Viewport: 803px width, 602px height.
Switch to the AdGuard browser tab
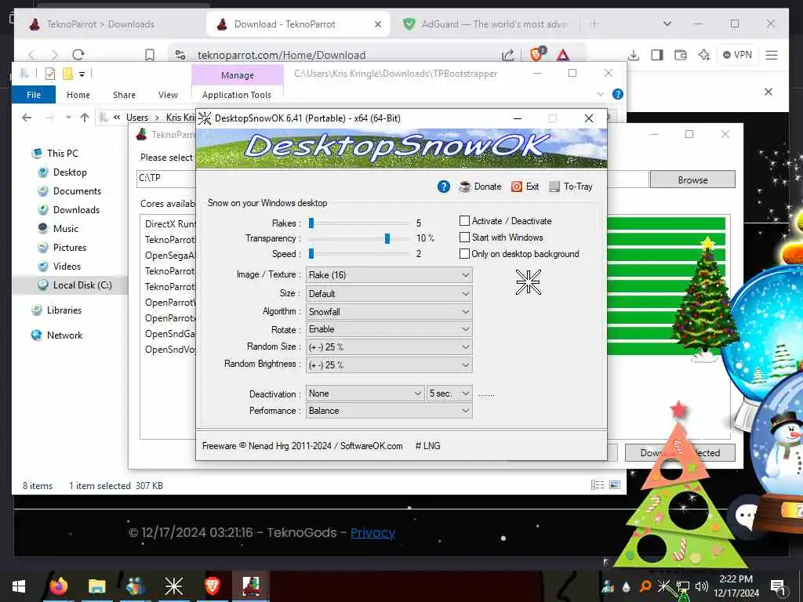coord(485,24)
